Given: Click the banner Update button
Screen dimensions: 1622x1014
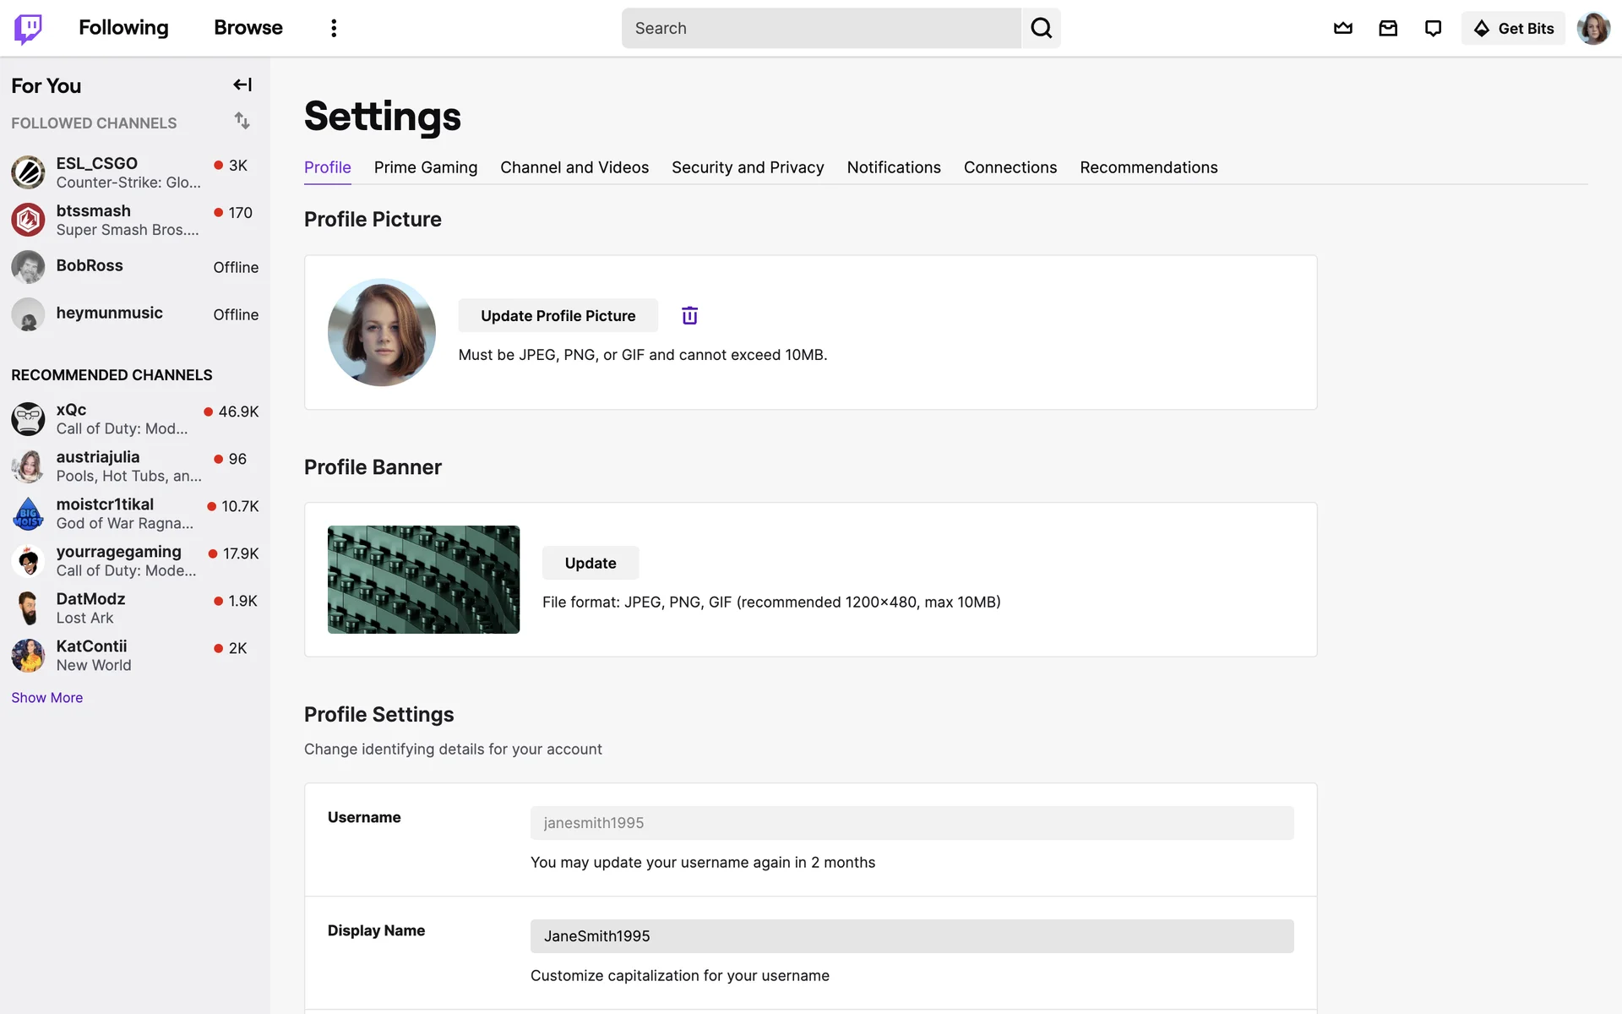Looking at the screenshot, I should (x=590, y=563).
